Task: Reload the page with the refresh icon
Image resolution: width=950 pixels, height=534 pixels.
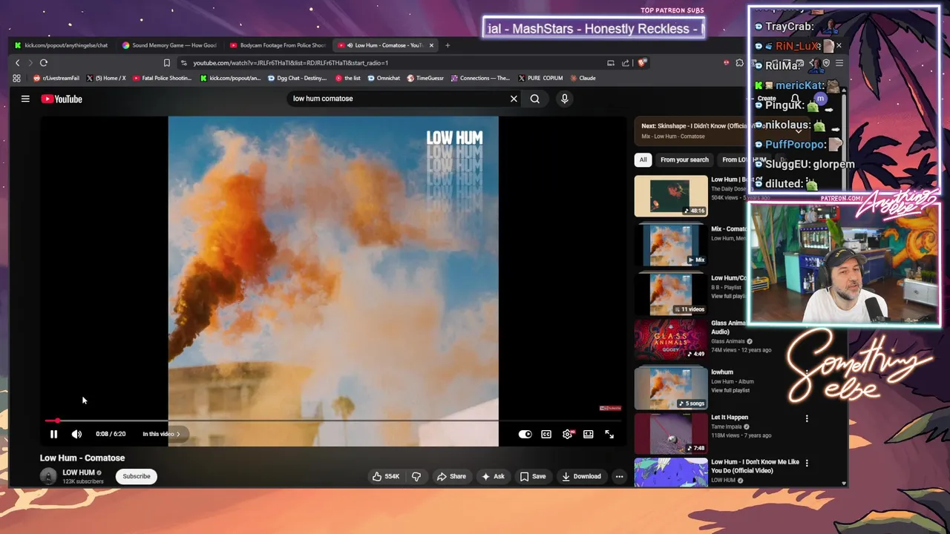Action: [x=44, y=63]
